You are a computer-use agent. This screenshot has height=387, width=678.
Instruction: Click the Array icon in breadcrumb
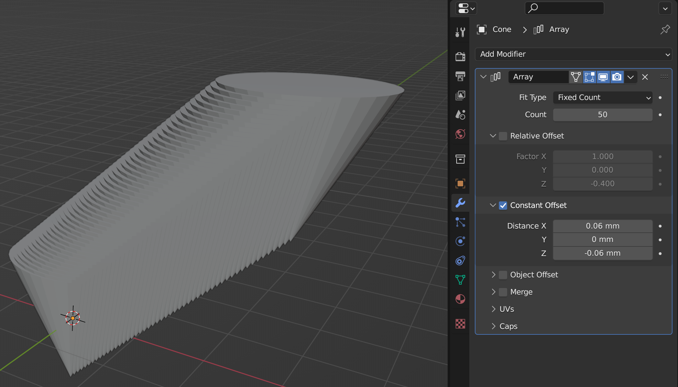point(538,30)
